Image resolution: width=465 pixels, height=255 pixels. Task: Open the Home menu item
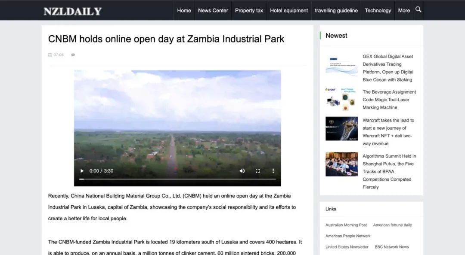184,11
